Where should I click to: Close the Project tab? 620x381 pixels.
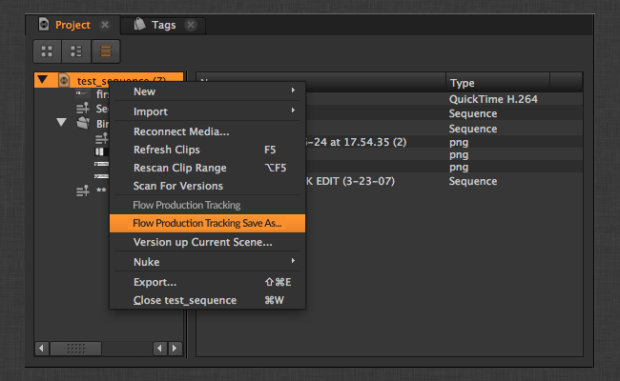(x=105, y=25)
